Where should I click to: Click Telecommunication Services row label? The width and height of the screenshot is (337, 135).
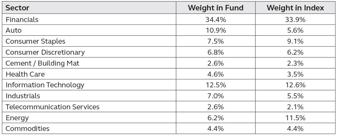coord(52,107)
